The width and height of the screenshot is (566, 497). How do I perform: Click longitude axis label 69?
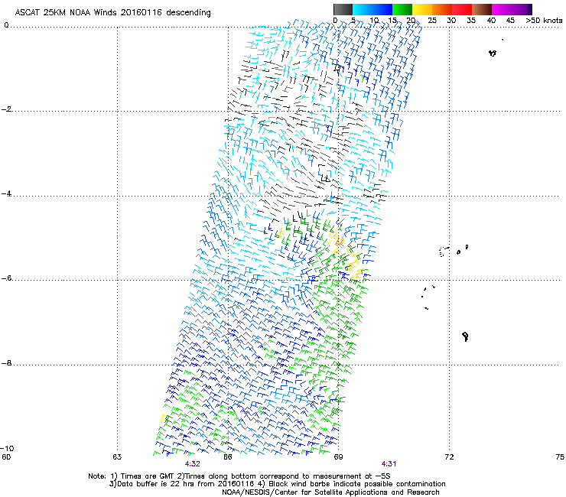coord(338,457)
